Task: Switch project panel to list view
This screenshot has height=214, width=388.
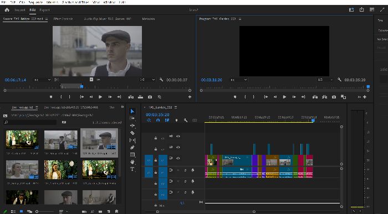Action: click(13, 212)
